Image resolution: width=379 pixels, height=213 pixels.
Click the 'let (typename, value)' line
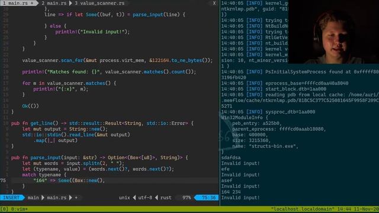click(x=98, y=169)
